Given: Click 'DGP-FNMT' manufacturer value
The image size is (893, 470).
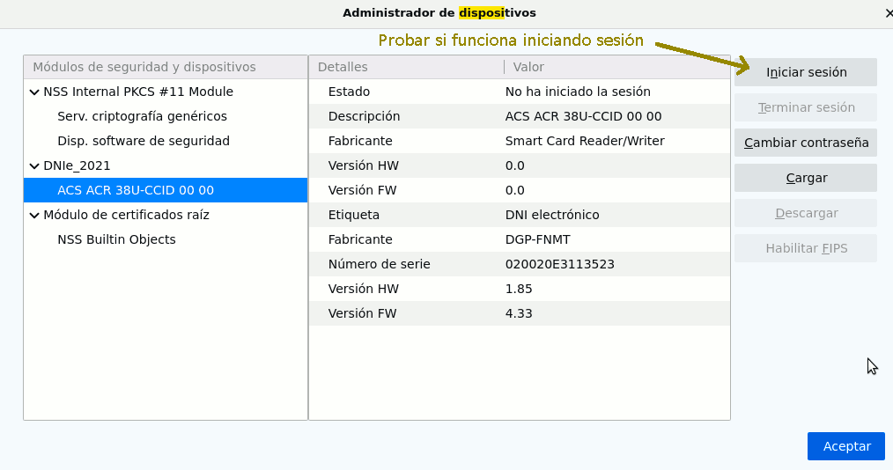Looking at the screenshot, I should click(537, 239).
